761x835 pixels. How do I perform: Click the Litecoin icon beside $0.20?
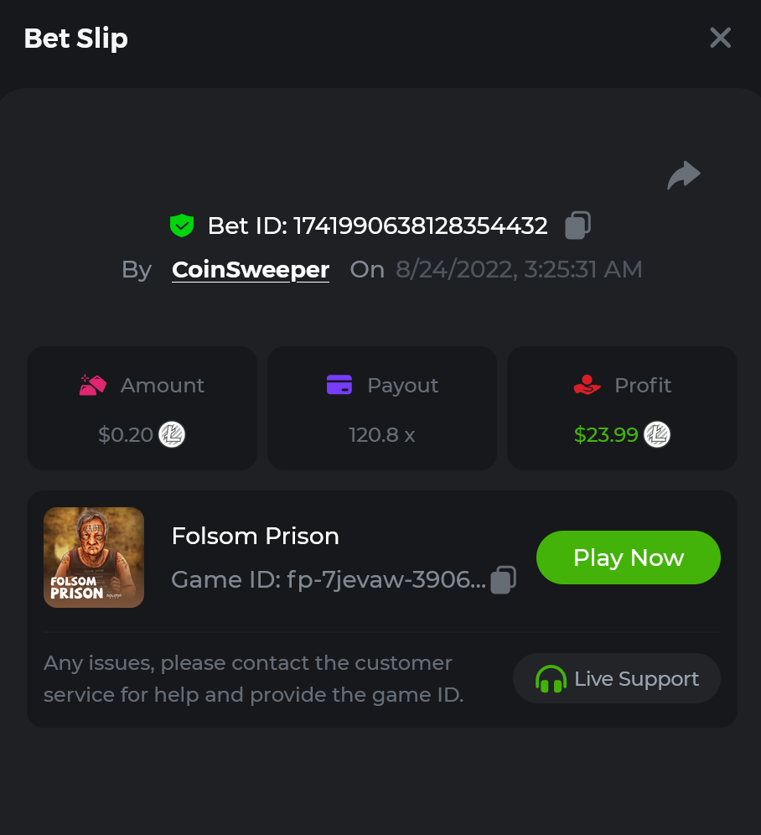[x=172, y=434]
